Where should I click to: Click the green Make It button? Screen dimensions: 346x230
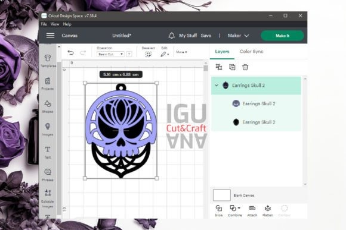coord(282,36)
